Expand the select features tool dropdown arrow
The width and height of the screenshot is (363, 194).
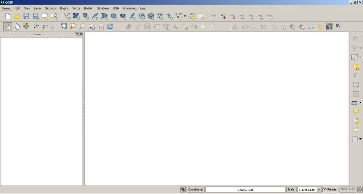[x=360, y=57]
